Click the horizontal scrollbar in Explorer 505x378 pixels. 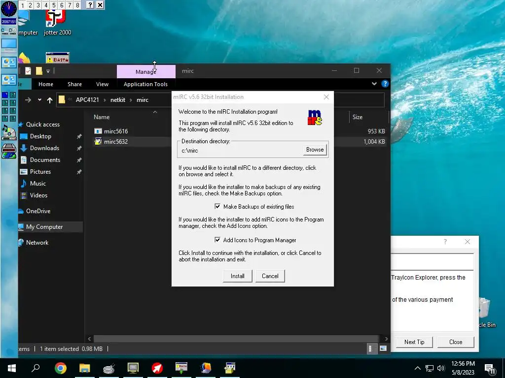point(237,339)
